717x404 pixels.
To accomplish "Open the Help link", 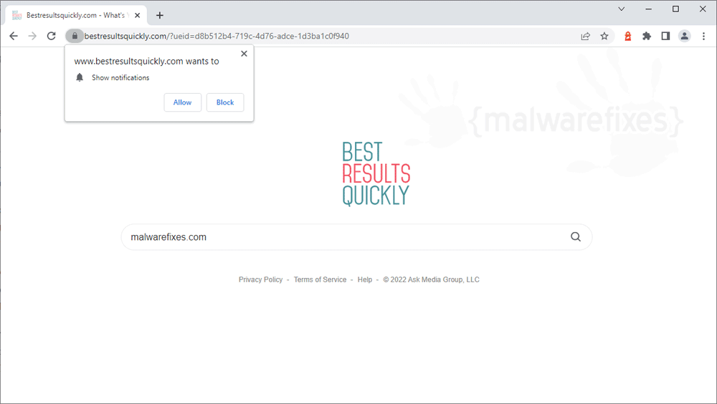I will point(365,279).
